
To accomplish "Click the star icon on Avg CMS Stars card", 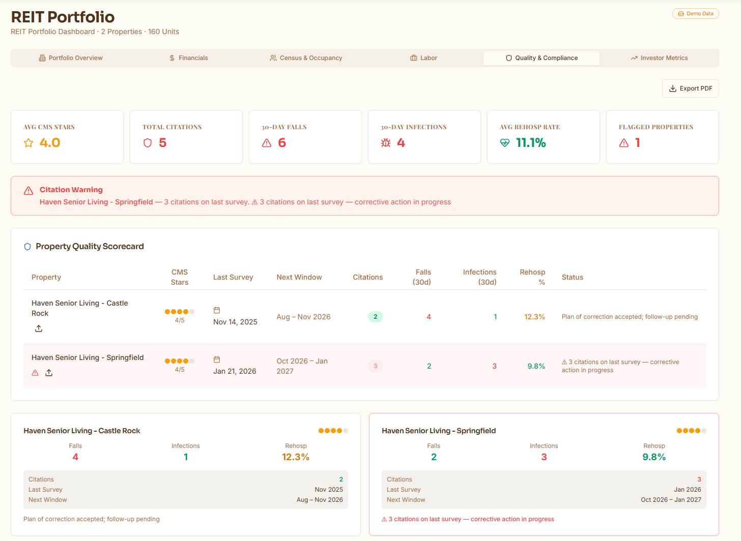I will pyautogui.click(x=28, y=143).
